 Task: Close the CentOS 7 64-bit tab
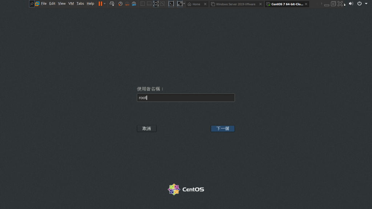coord(306,4)
